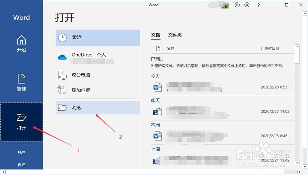
Task: Open the 反馈 feedback page
Action: [22, 165]
